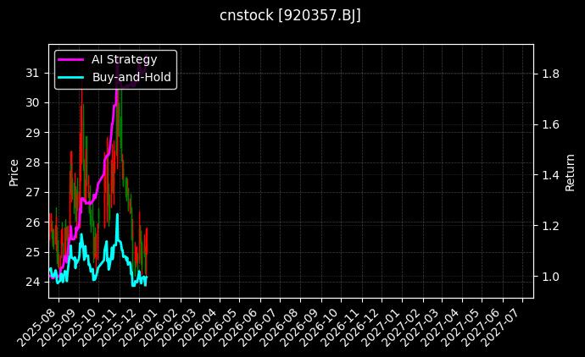The image size is (585, 357).
Task: Click the AI Strategy legend label
Action: [120, 59]
